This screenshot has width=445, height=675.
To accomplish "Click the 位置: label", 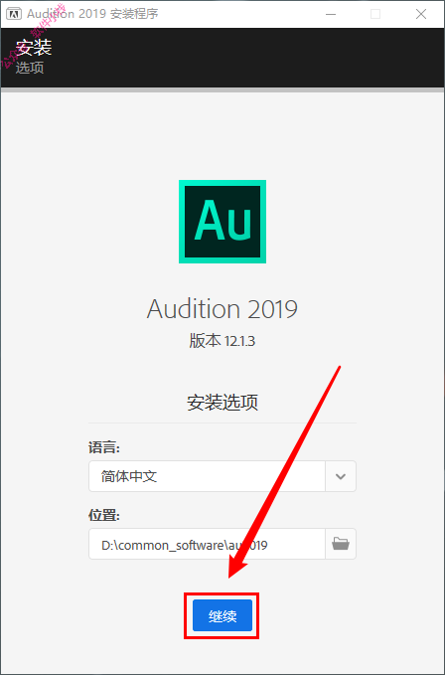I will [103, 515].
